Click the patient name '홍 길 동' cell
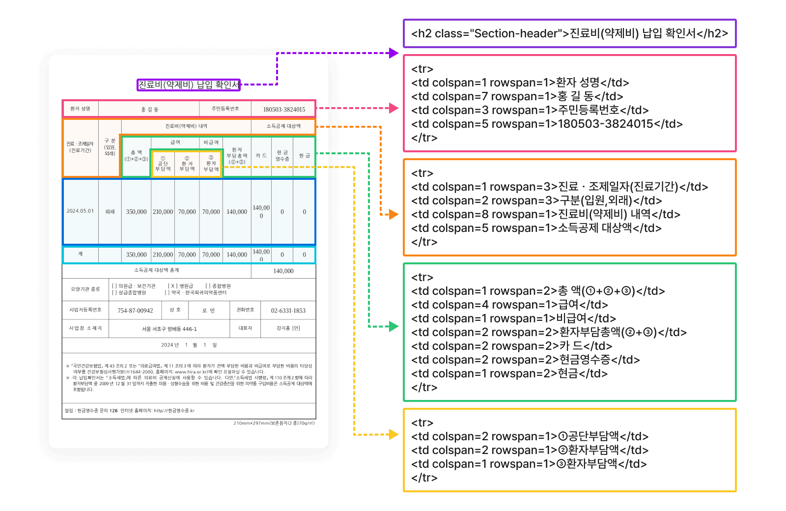Screen dimensions: 786x511 [x=149, y=110]
